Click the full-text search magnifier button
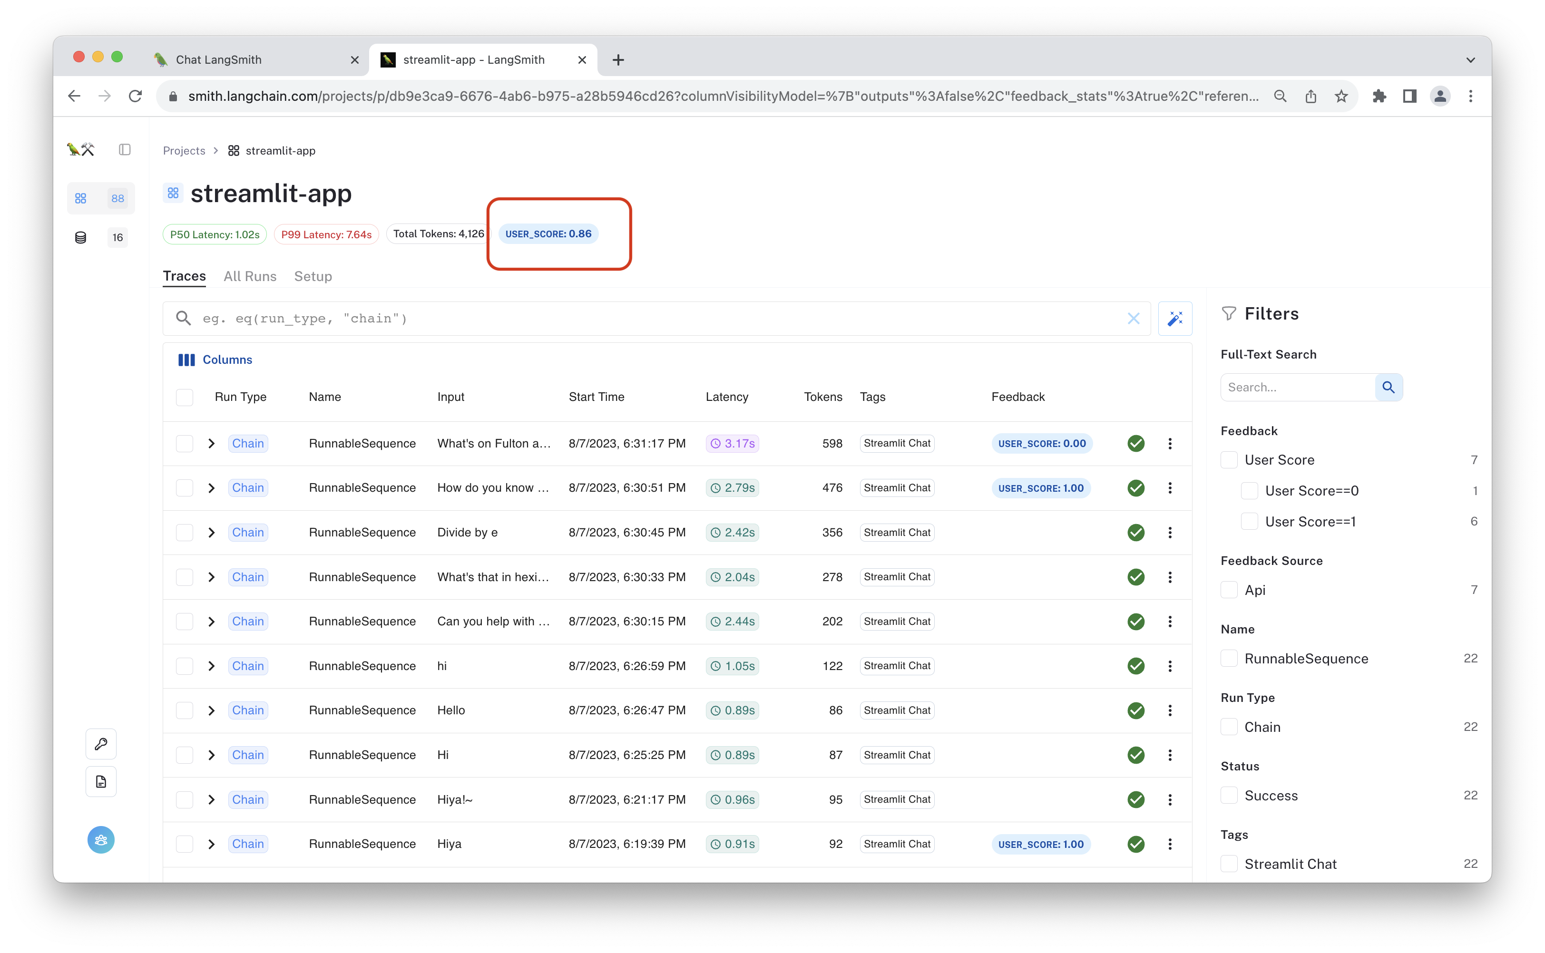The image size is (1545, 953). click(x=1388, y=387)
